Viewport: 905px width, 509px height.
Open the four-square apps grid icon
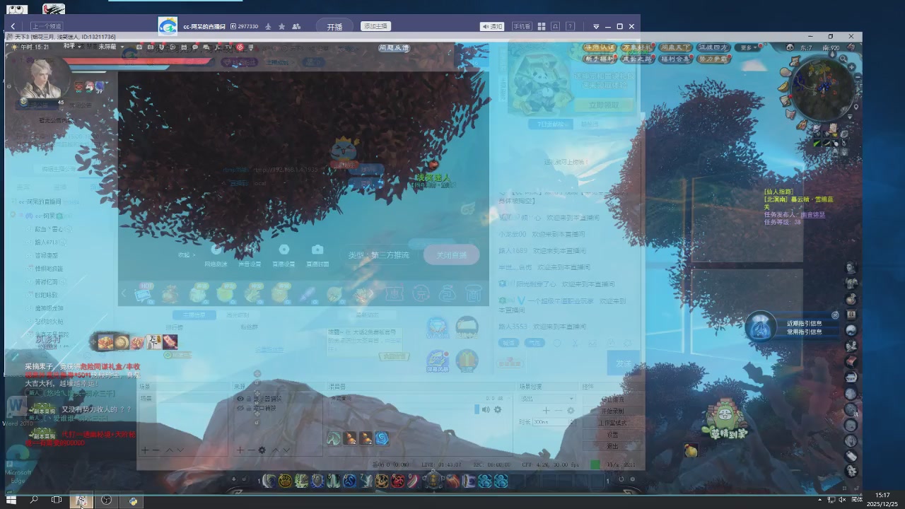[542, 27]
